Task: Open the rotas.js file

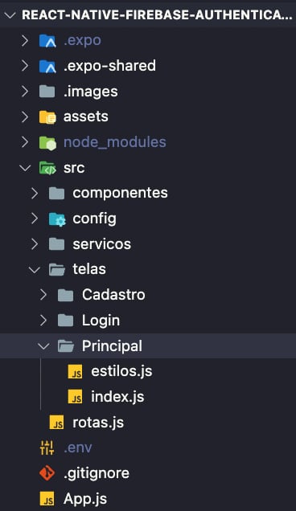Action: [x=98, y=423]
